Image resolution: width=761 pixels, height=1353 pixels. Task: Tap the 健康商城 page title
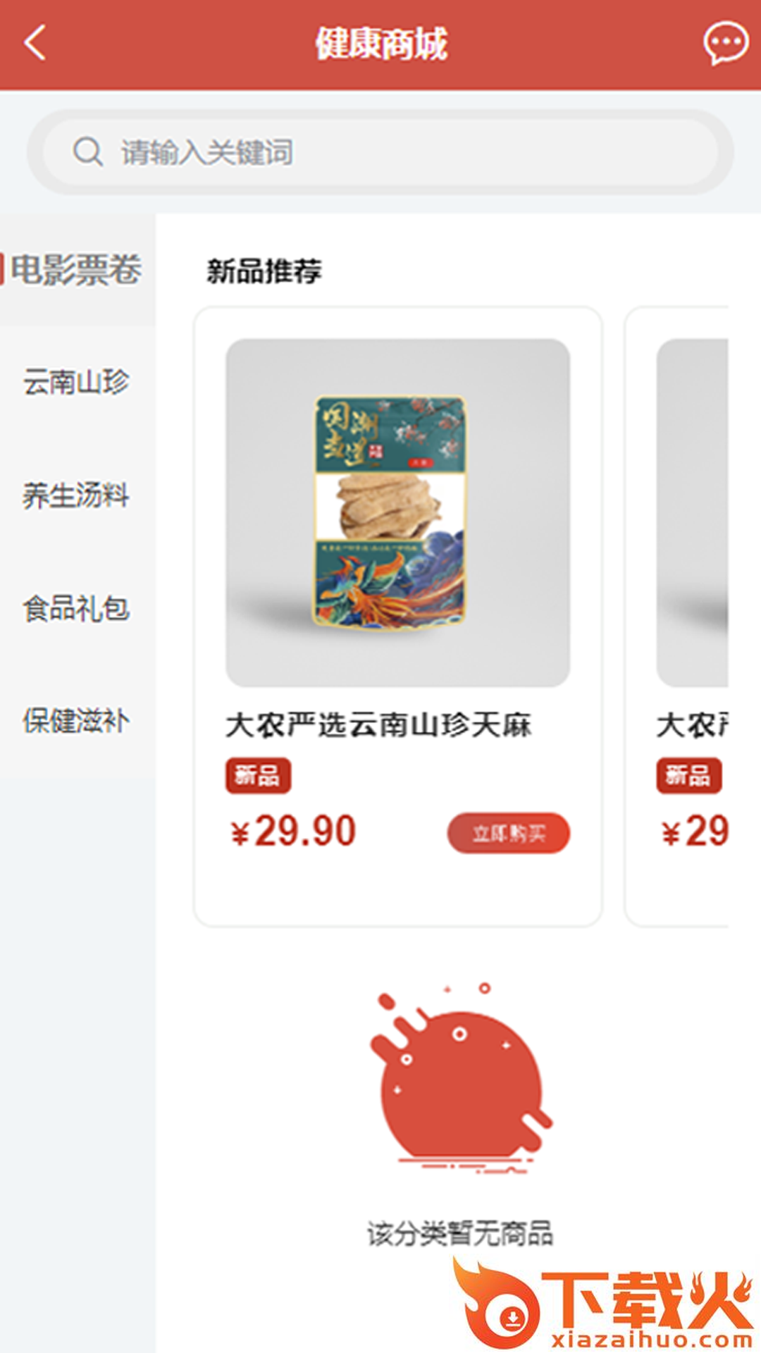pos(381,44)
